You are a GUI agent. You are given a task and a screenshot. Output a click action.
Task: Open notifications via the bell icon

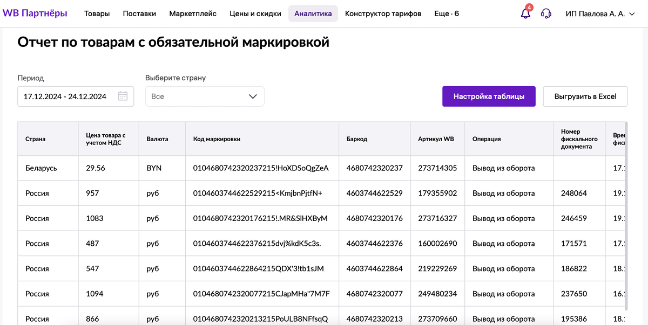tap(524, 13)
